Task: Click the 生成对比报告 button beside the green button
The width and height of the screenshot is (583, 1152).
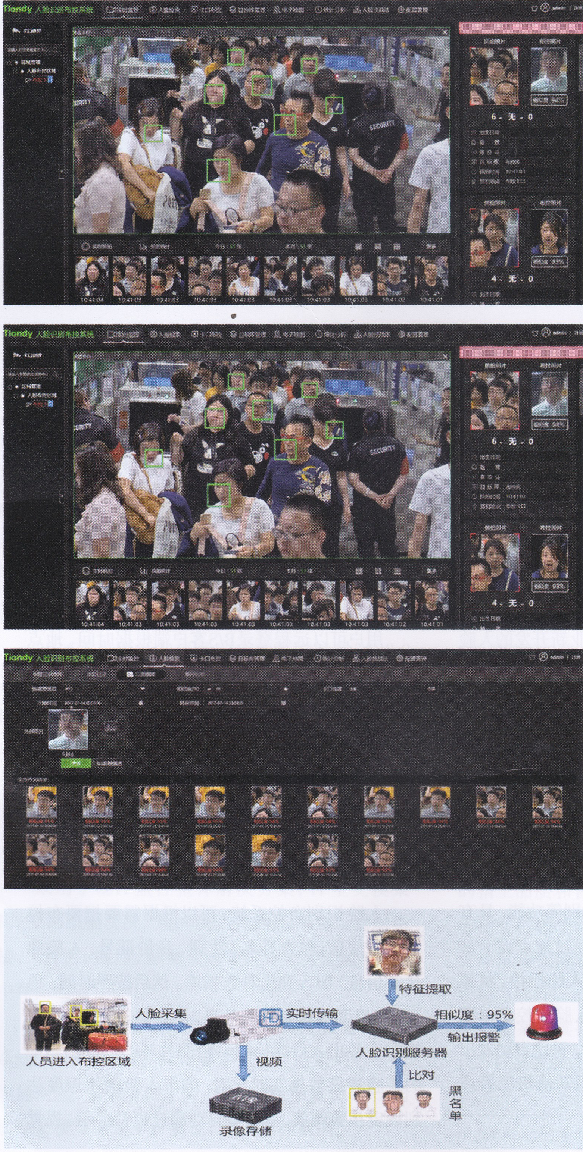Action: (x=109, y=763)
